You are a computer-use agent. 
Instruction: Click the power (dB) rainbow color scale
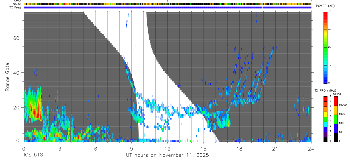tap(325, 47)
